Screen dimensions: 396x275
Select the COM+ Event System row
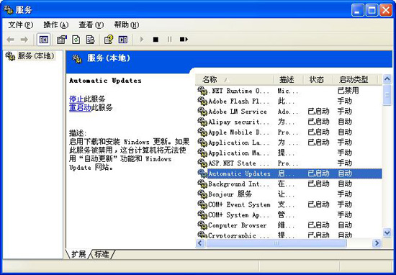[x=289, y=204]
